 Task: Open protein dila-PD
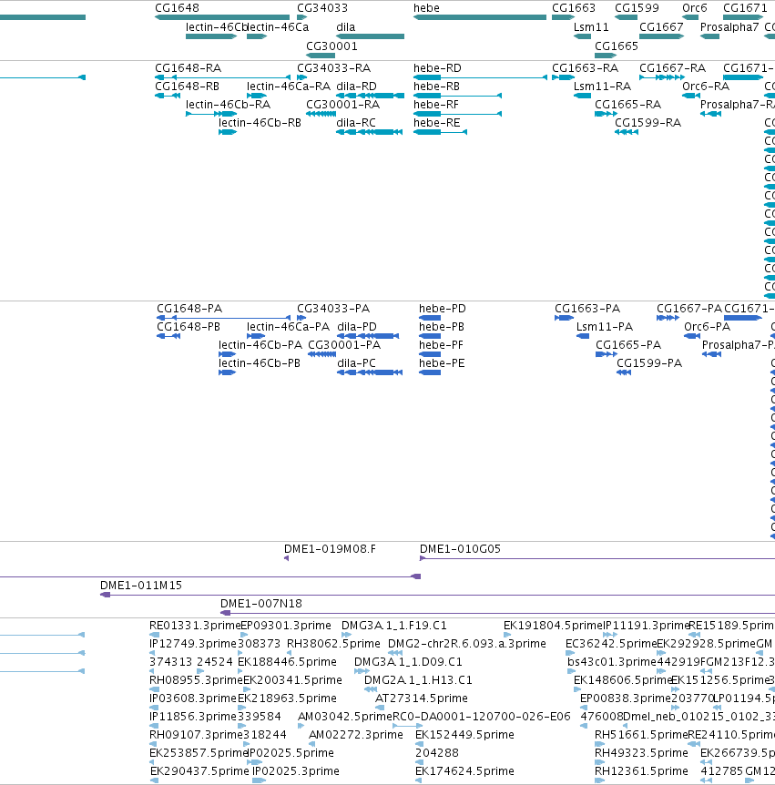(356, 326)
